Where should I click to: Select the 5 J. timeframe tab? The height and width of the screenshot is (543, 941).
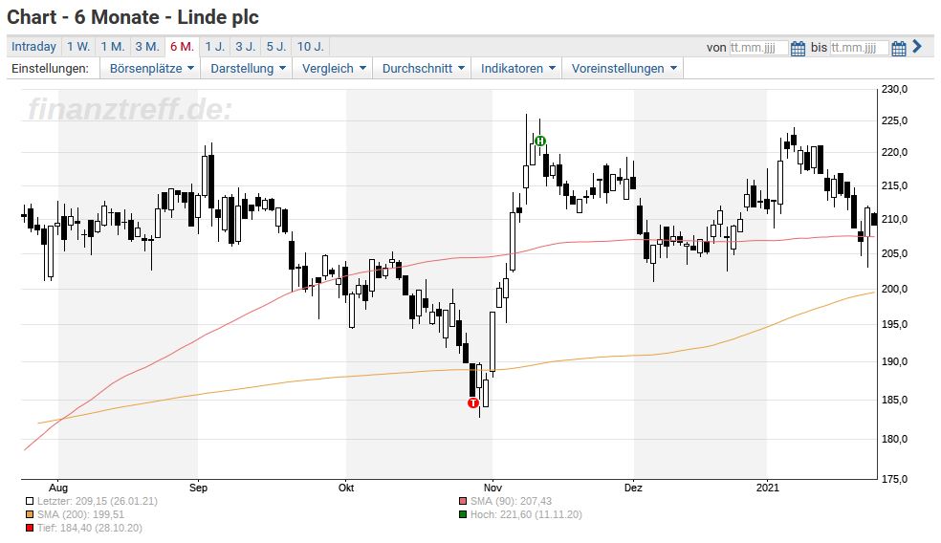point(276,47)
